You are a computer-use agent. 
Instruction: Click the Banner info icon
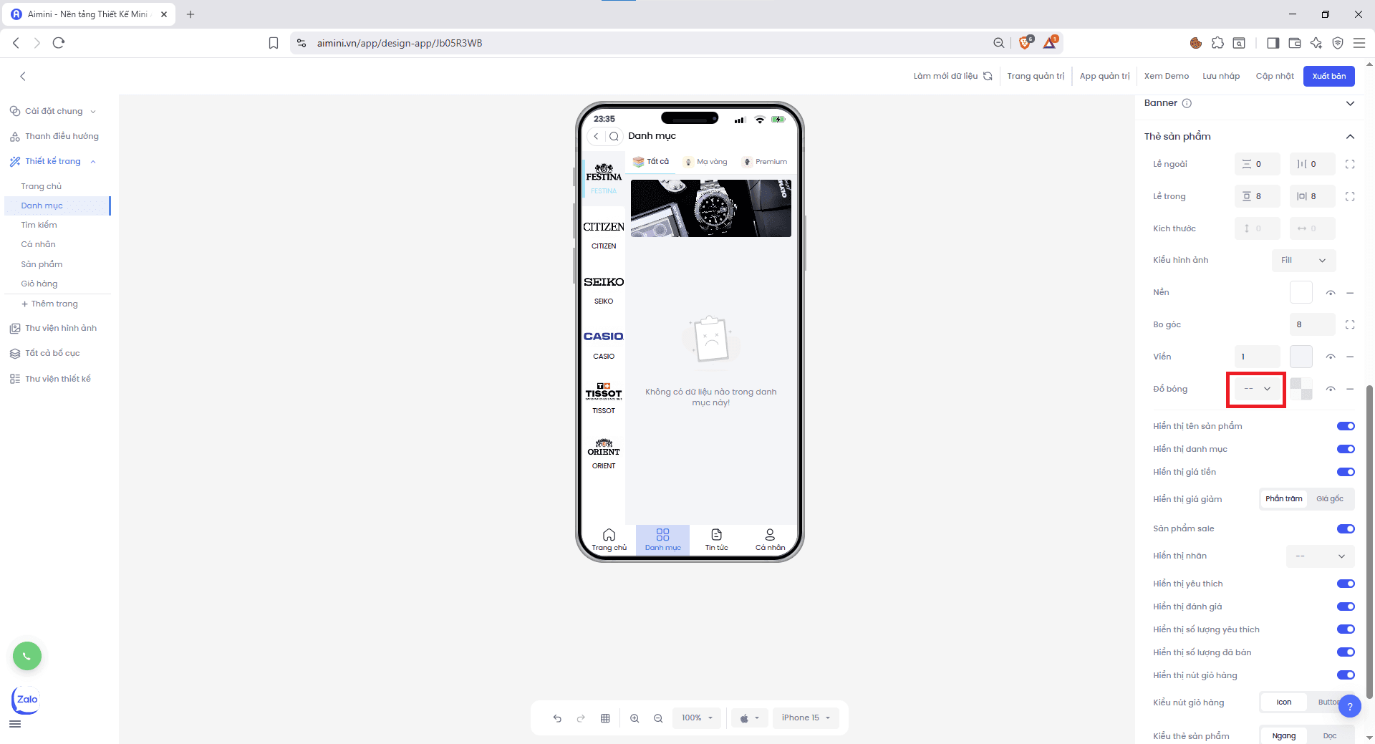[1187, 103]
